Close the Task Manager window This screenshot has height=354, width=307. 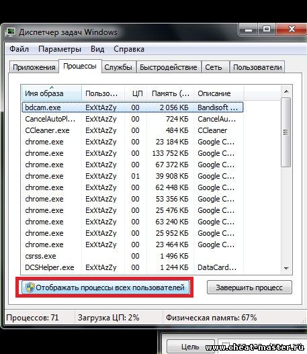tap(292, 29)
